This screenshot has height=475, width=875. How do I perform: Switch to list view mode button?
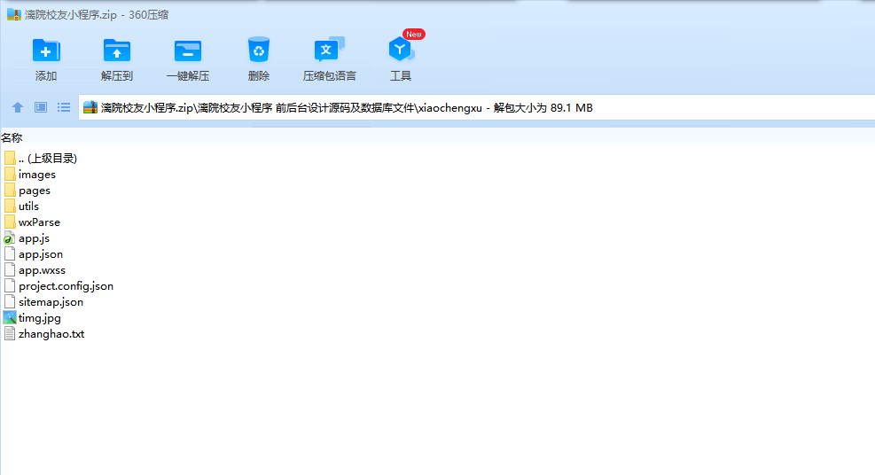(x=64, y=107)
